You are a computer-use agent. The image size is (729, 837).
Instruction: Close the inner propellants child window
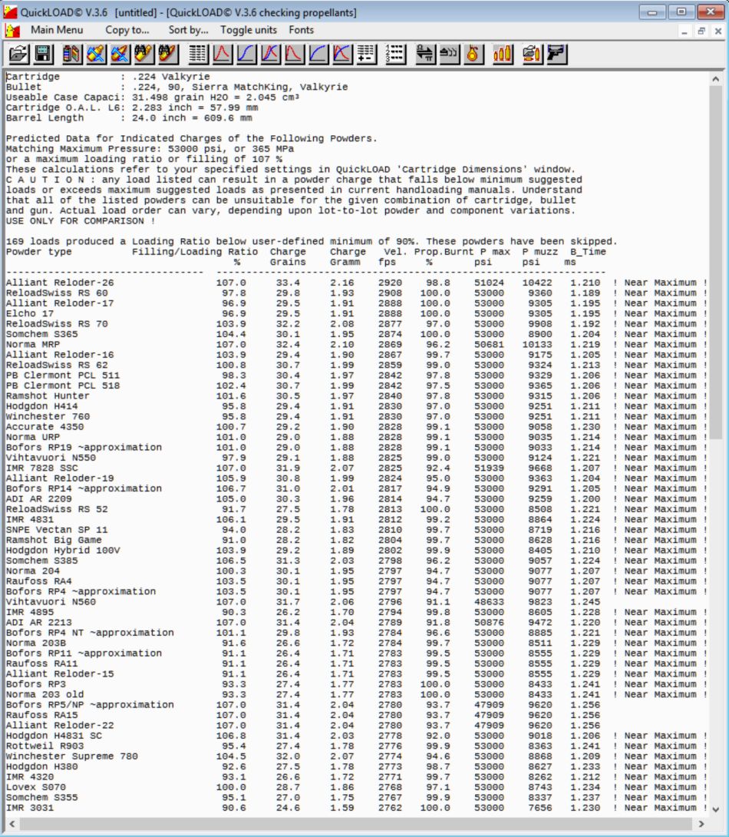718,31
